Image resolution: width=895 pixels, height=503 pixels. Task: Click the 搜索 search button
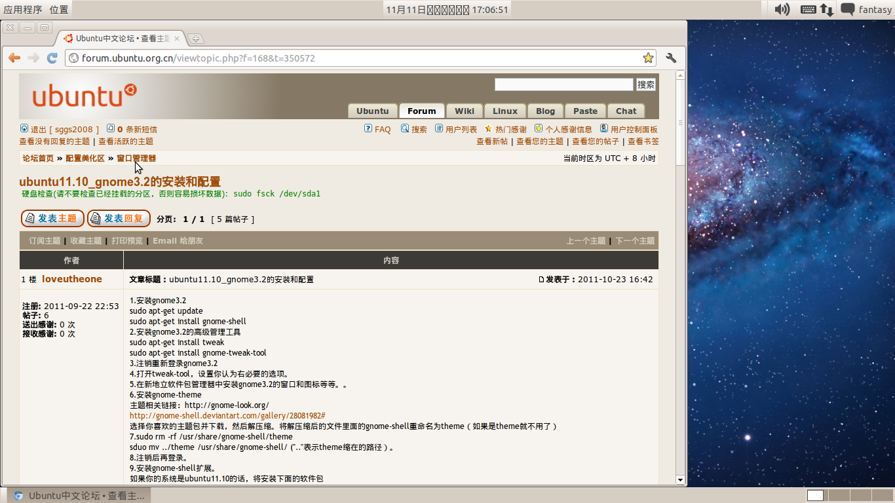point(646,84)
